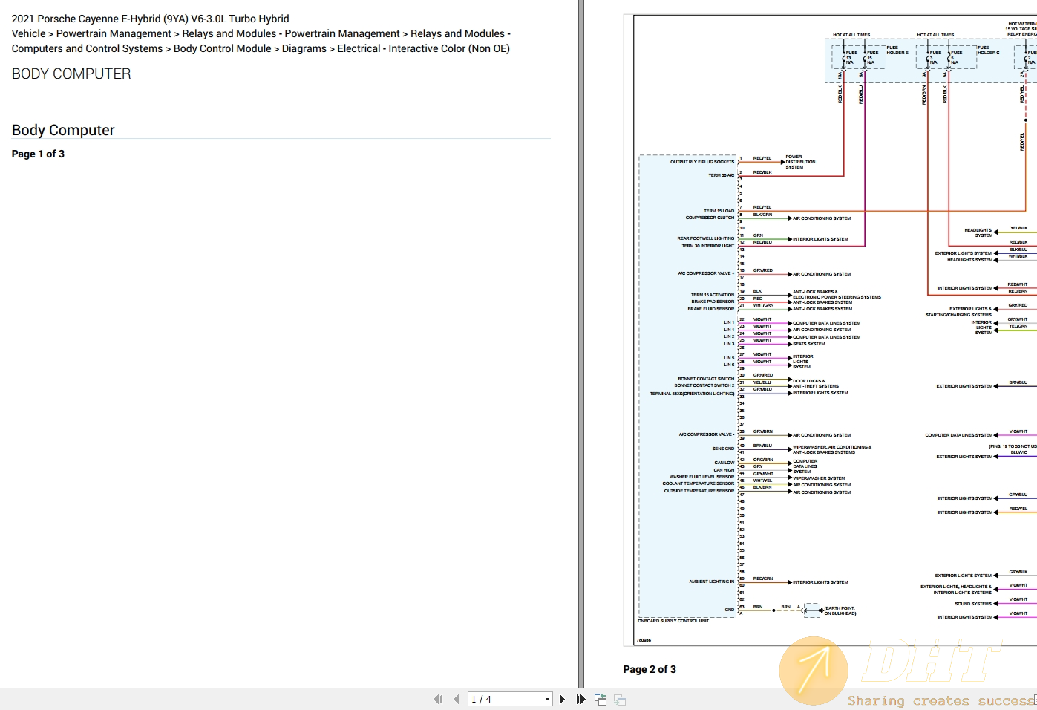Click the next view icon in bottom toolbar
Viewport: 1037px width, 710px height.
620,699
